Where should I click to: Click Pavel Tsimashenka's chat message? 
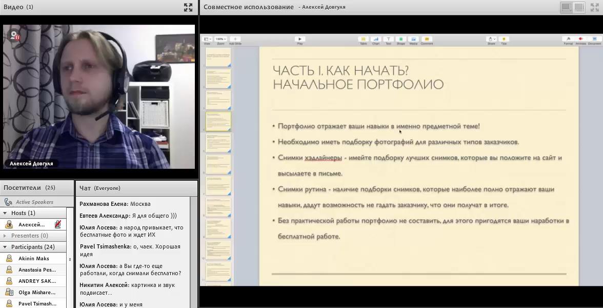pos(130,251)
